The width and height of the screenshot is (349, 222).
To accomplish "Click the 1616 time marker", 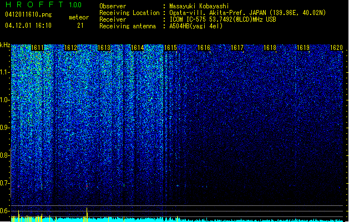I will (204, 48).
